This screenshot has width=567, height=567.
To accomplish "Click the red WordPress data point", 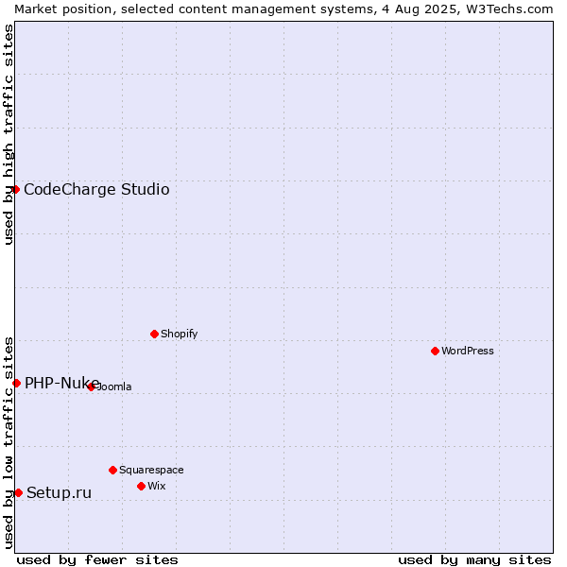I will click(x=435, y=351).
